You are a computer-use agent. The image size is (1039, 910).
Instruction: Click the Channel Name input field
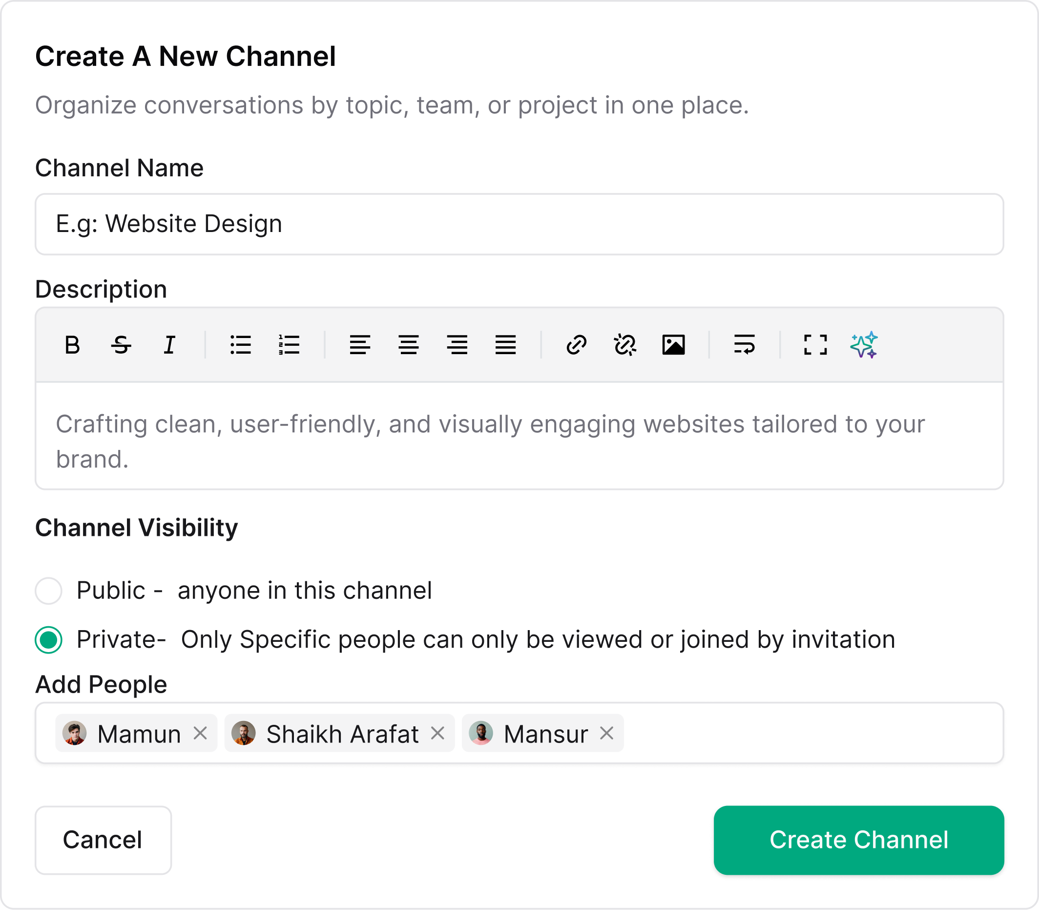pos(519,224)
